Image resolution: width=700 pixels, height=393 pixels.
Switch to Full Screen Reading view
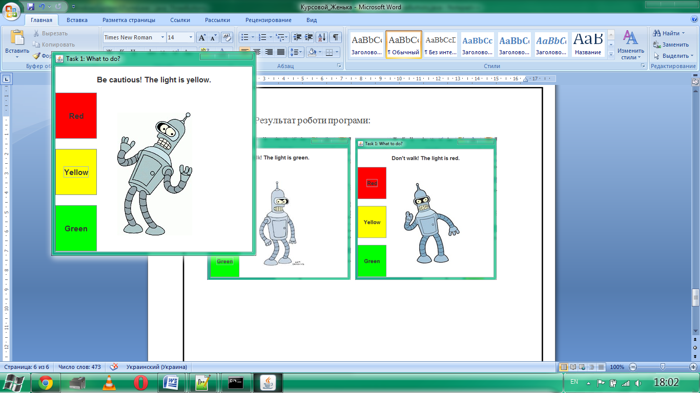click(x=573, y=367)
